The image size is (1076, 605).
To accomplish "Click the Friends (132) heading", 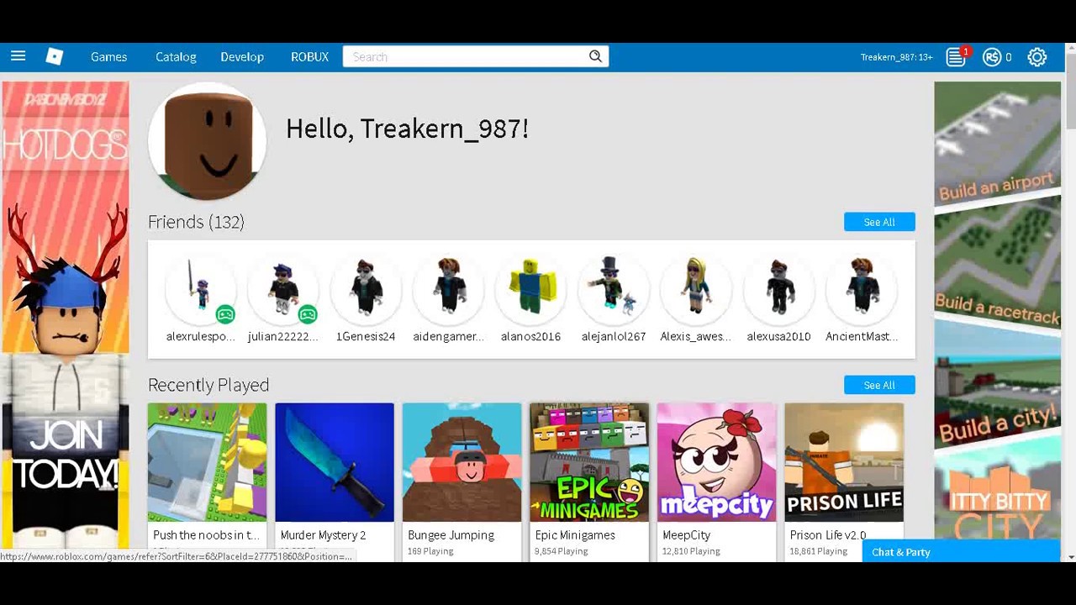I will click(x=196, y=222).
